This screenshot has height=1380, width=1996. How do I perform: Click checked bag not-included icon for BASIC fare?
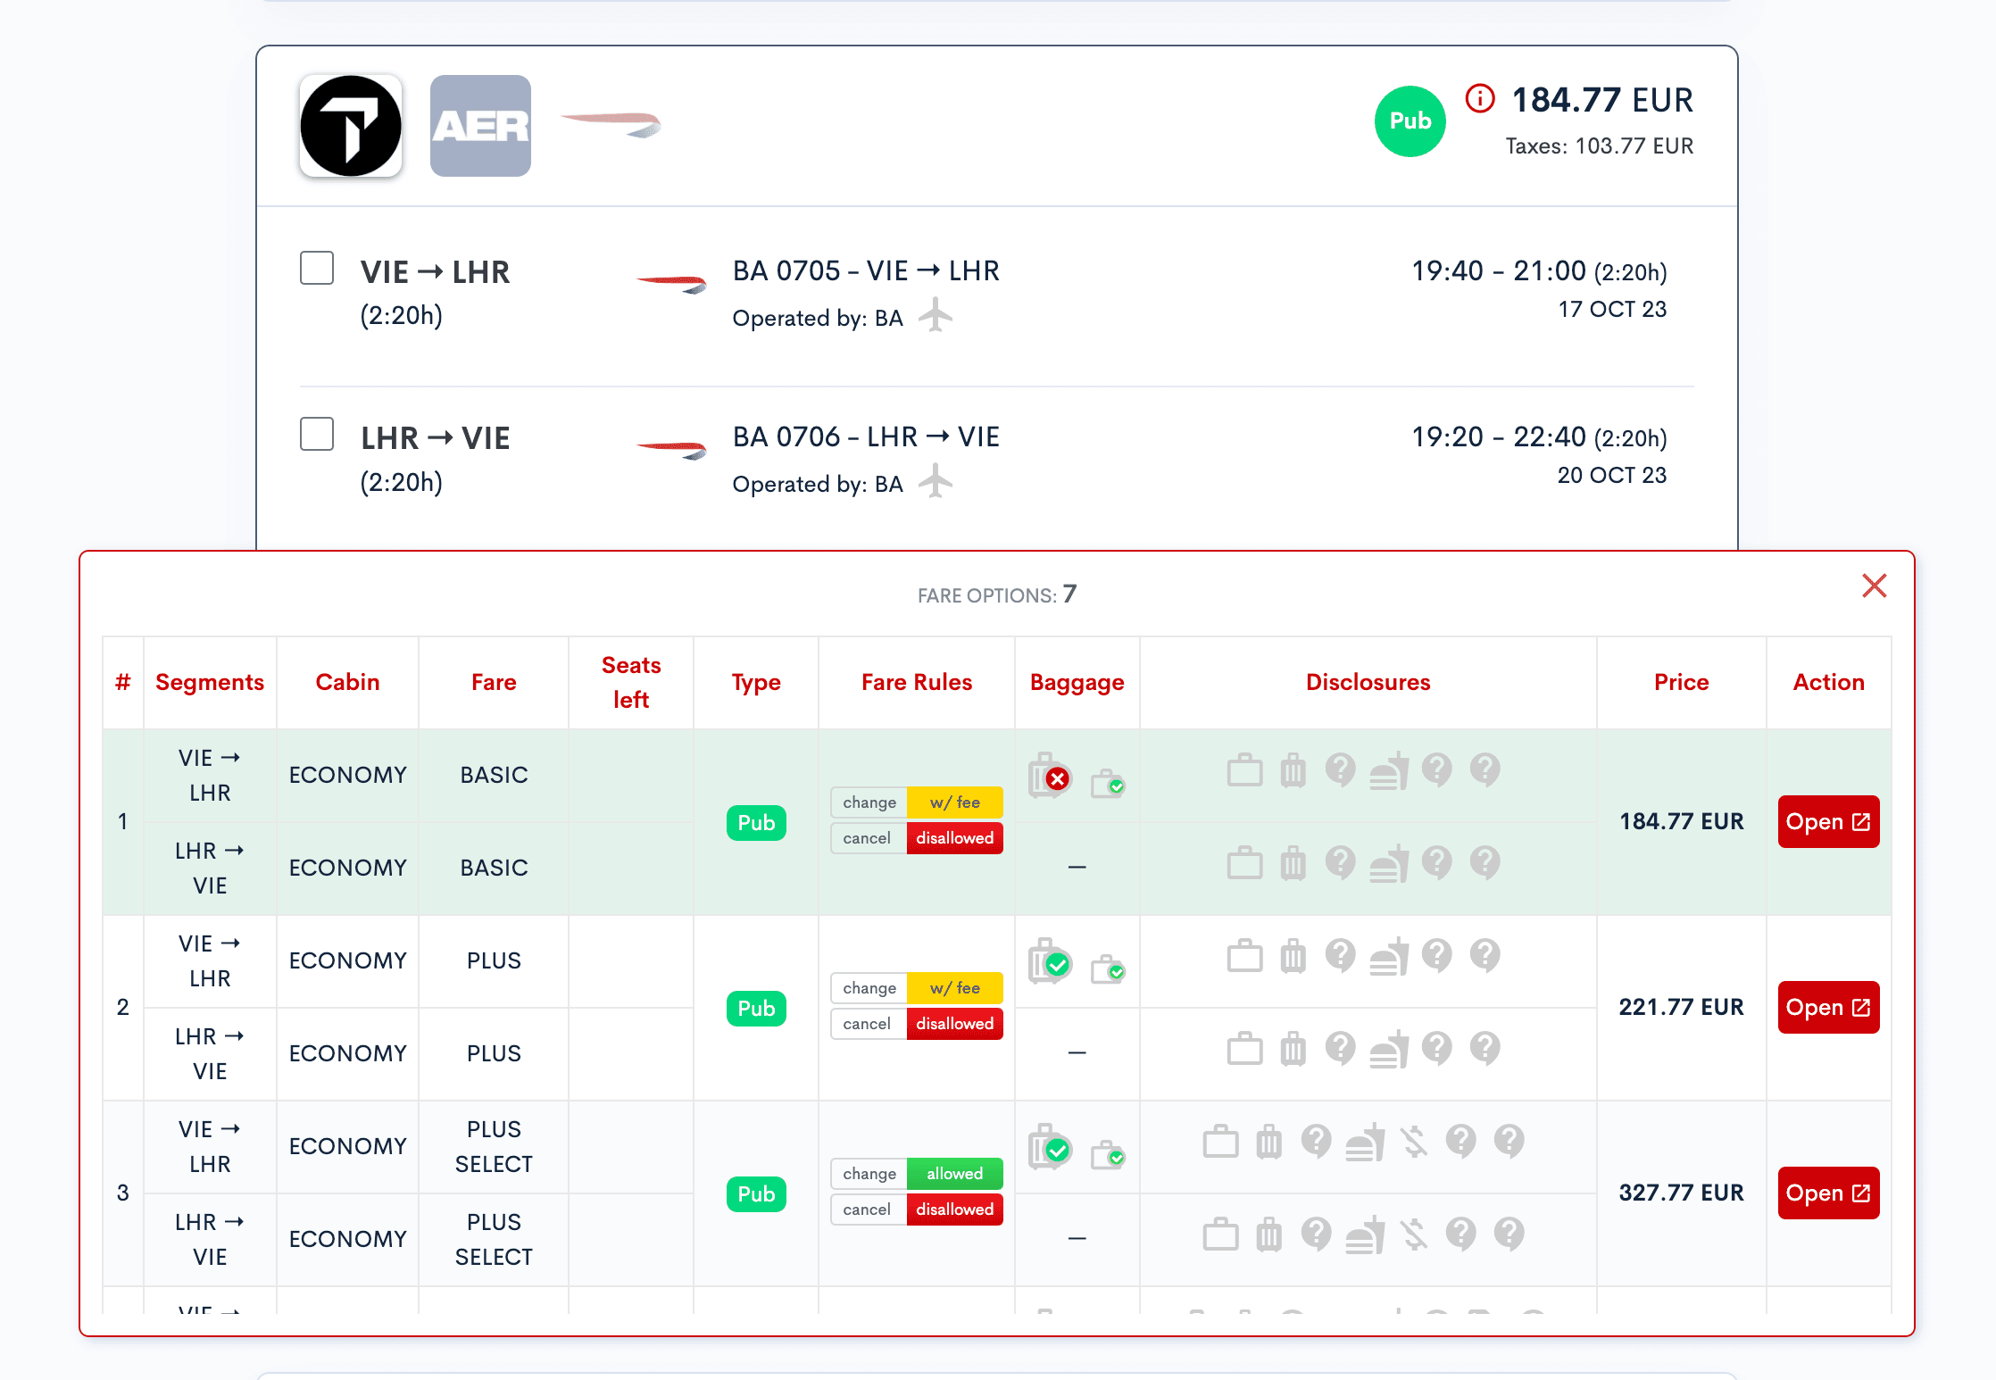[1050, 775]
